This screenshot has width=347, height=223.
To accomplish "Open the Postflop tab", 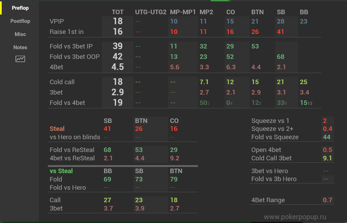I will (x=20, y=21).
